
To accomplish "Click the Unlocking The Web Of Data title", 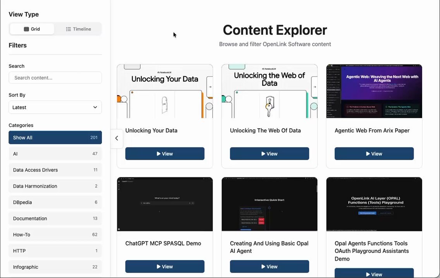I will (x=265, y=131).
